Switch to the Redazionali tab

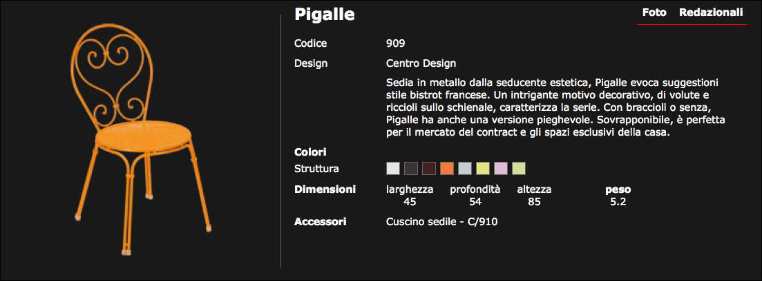coord(711,13)
